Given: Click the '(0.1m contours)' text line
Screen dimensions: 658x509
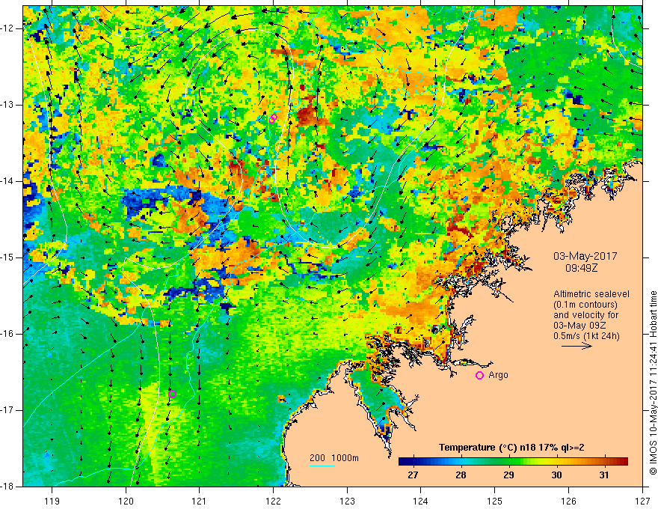Looking at the screenshot, I should tap(585, 305).
